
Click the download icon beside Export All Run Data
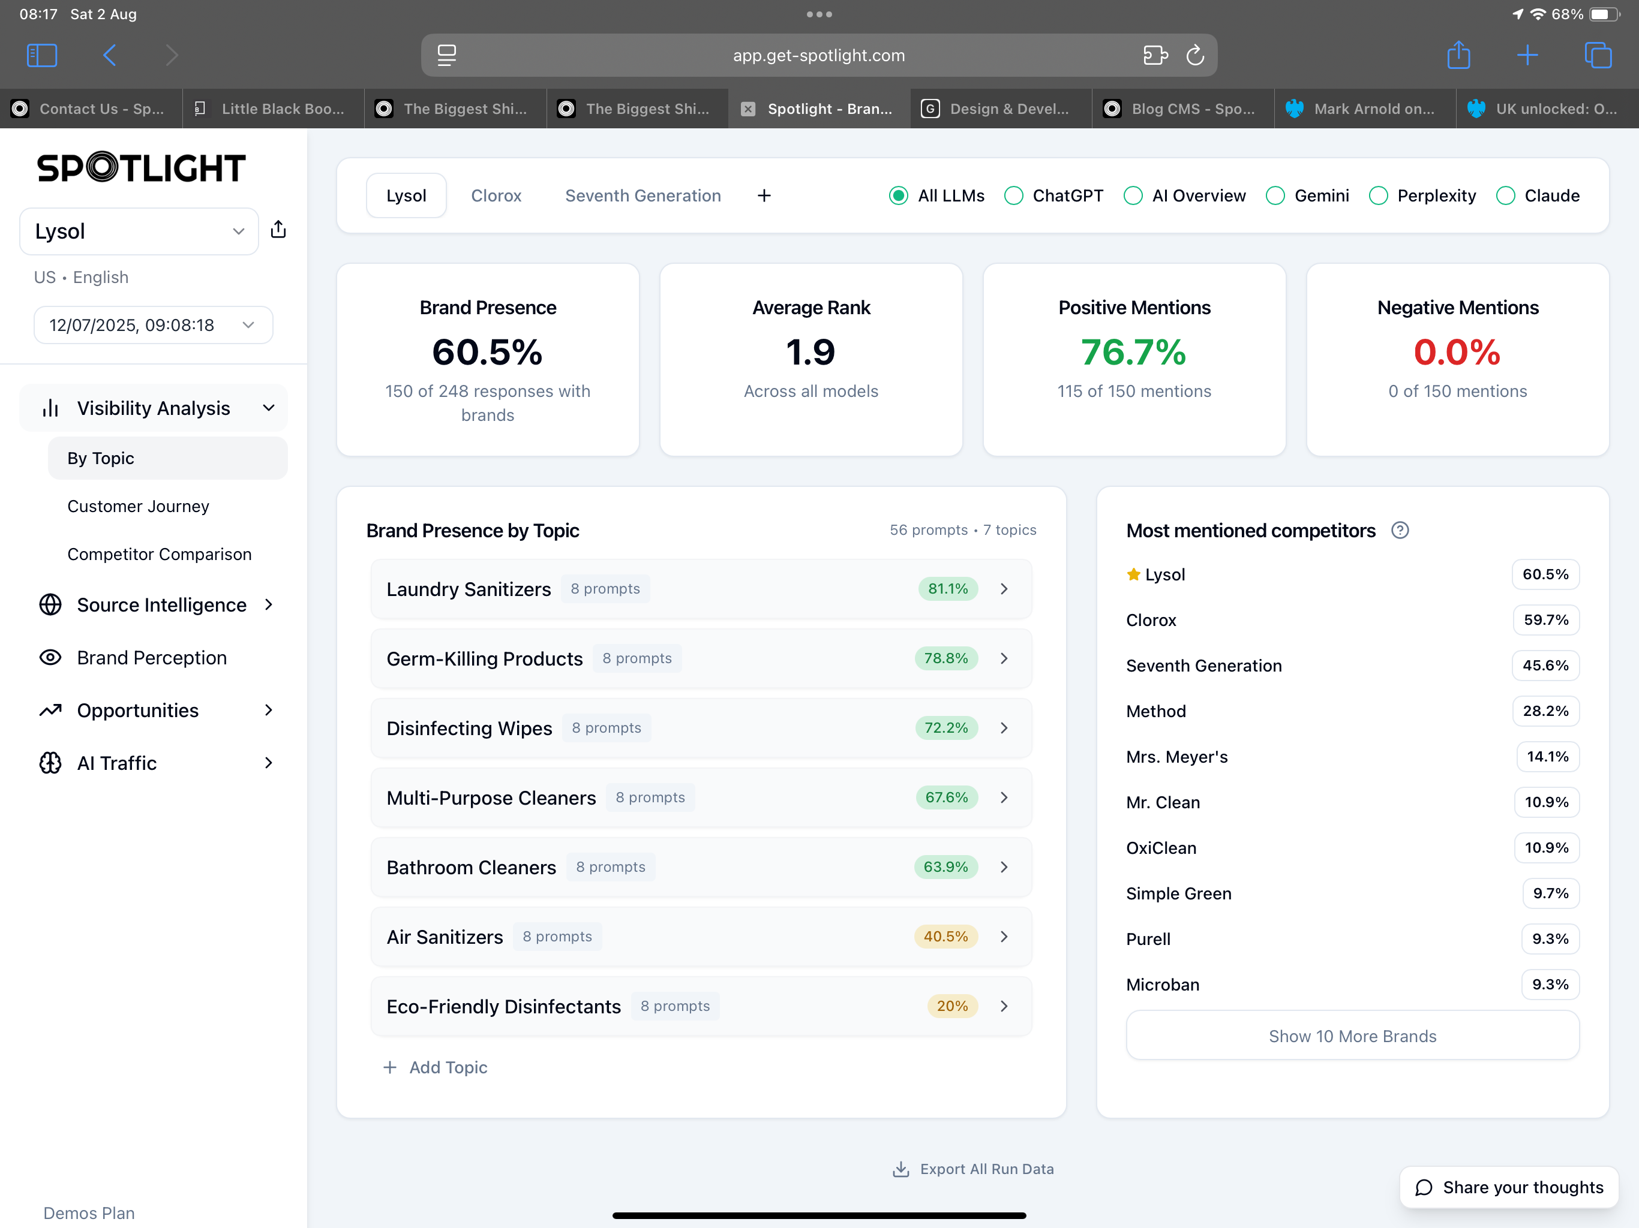(901, 1169)
